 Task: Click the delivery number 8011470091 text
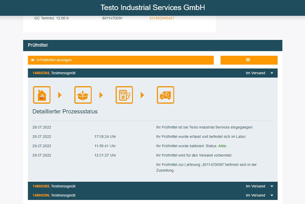click(x=113, y=18)
